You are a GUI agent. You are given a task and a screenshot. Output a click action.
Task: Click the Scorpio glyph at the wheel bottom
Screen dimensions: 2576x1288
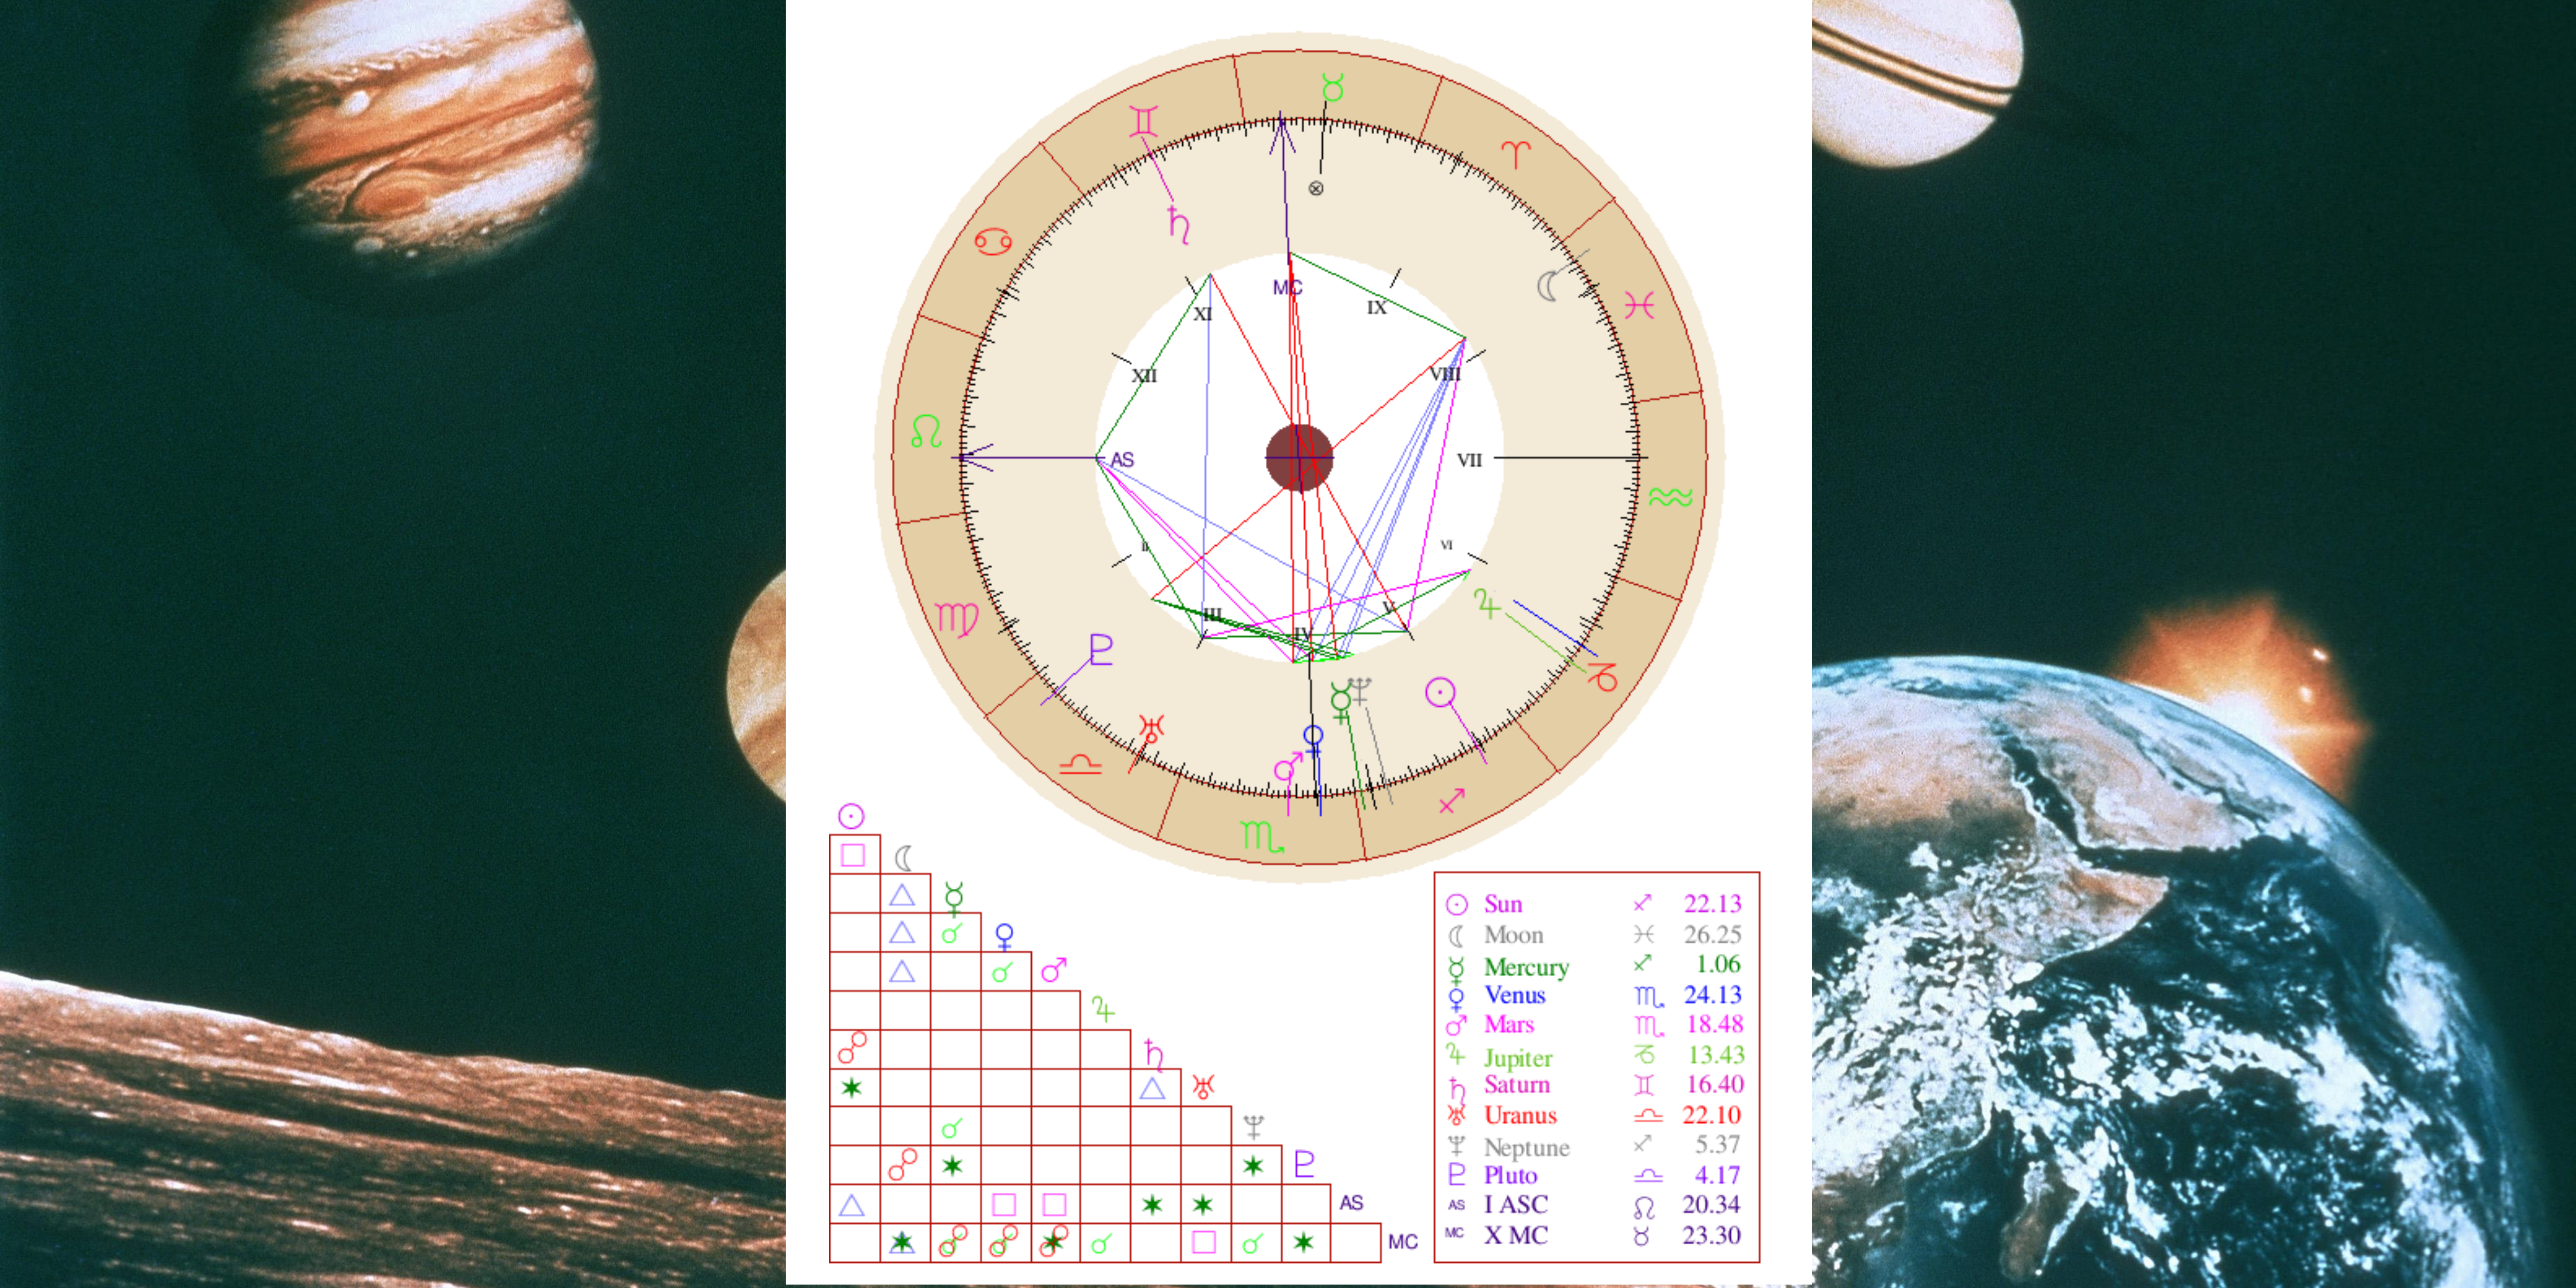tap(1261, 836)
